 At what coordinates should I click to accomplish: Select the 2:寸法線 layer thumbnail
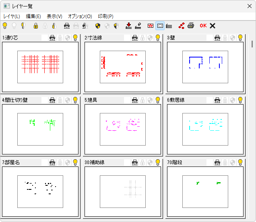pos(123,67)
